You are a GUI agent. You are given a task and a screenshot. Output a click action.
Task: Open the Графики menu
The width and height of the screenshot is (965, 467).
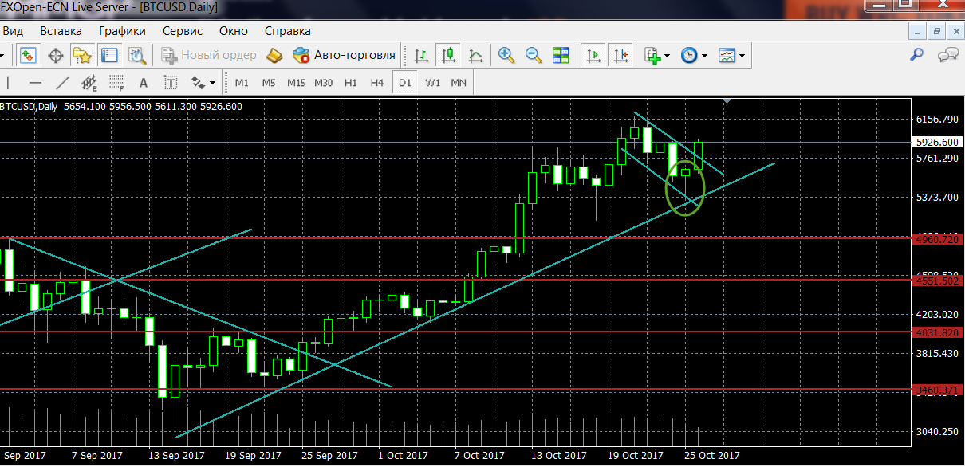pos(122,31)
